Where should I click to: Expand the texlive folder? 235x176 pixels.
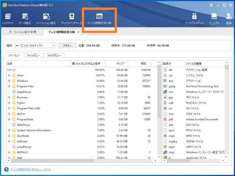[x=9, y=114]
